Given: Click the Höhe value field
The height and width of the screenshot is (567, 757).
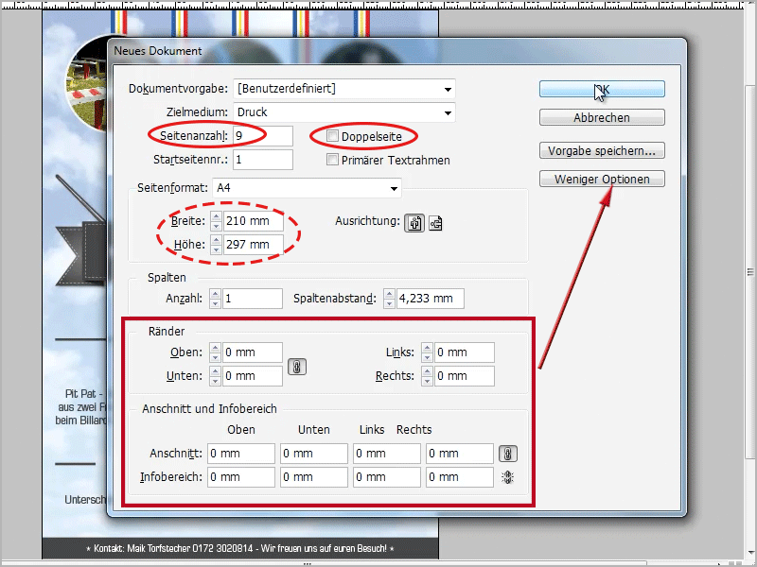Looking at the screenshot, I should point(253,245).
